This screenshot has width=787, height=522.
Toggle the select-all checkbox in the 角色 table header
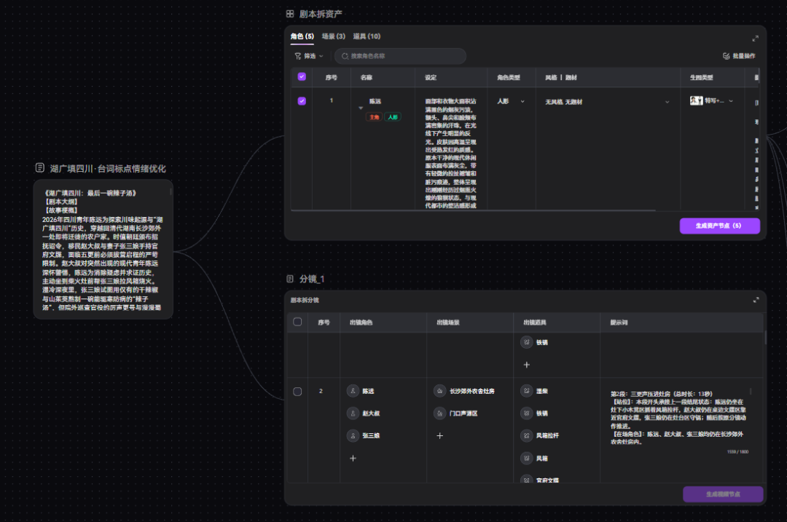[x=302, y=76]
